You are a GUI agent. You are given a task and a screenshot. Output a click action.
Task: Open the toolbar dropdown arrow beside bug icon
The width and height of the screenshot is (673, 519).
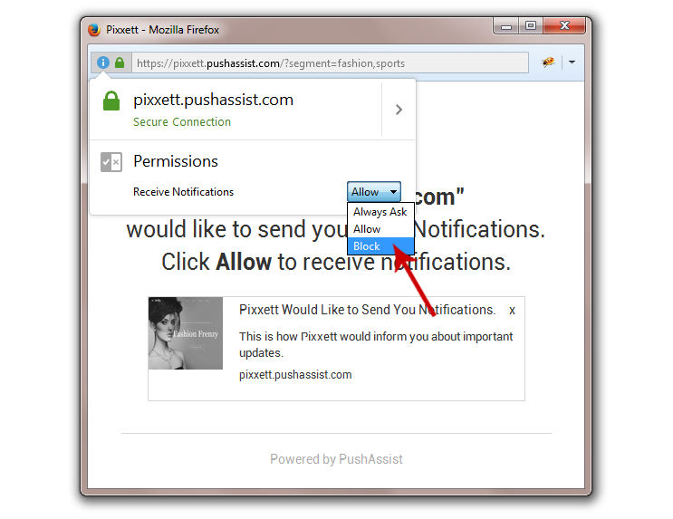572,62
